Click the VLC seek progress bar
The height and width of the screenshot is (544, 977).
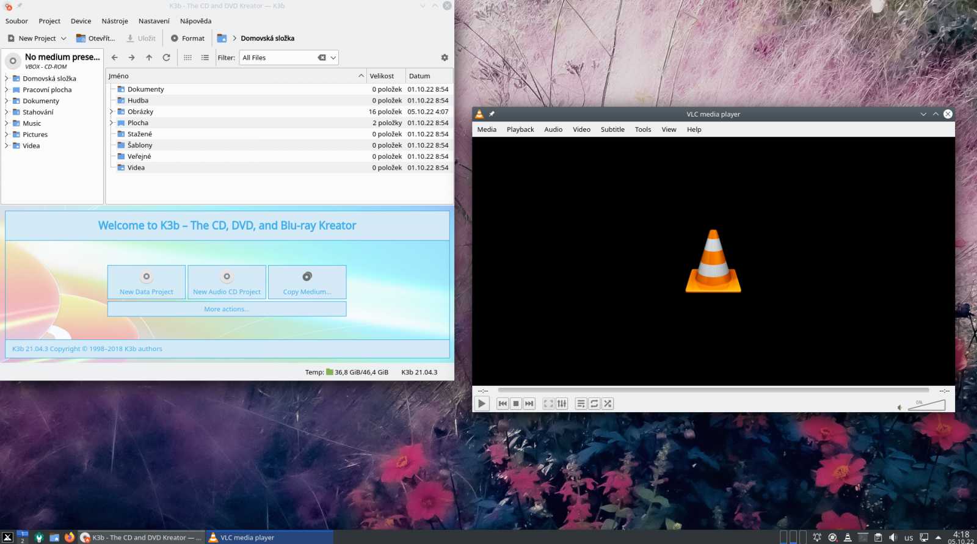coord(713,390)
